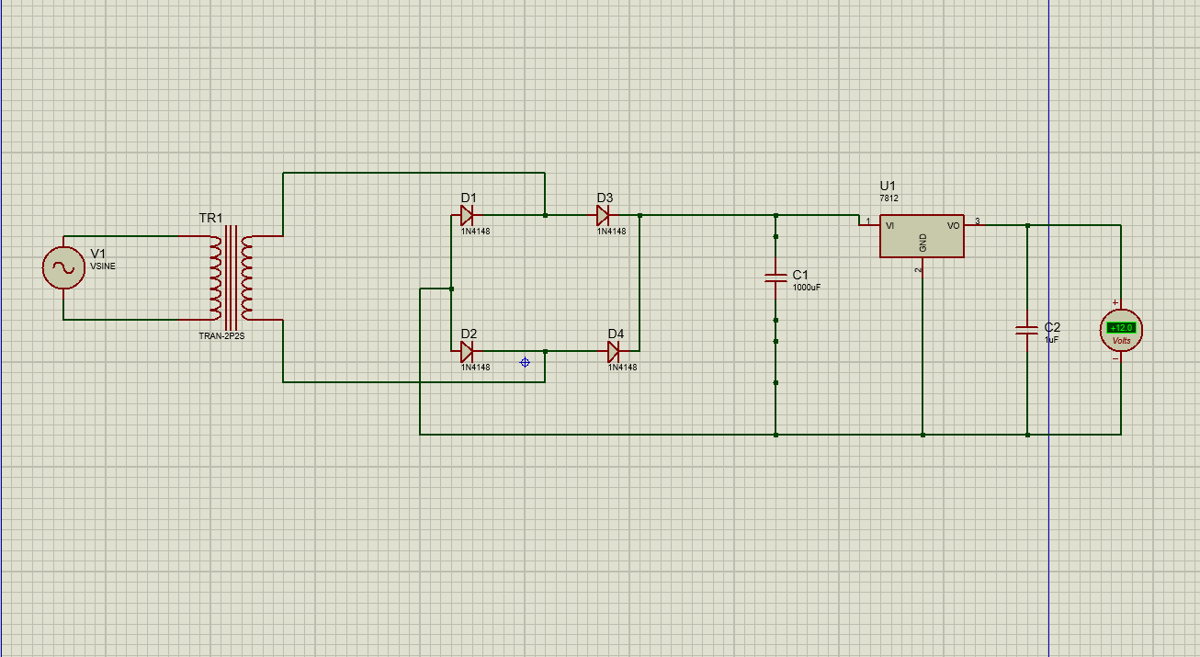Click the 7812 value text
This screenshot has width=1200, height=657.
click(x=889, y=198)
